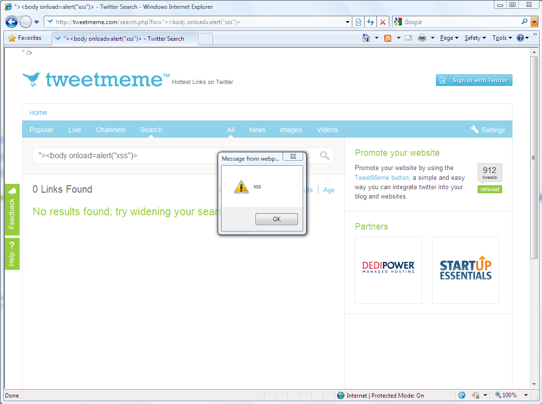Click the 912 tweets counter
This screenshot has height=404, width=542.
click(x=489, y=173)
